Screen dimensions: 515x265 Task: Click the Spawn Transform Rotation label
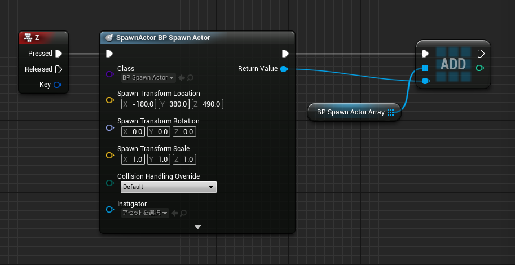point(159,121)
